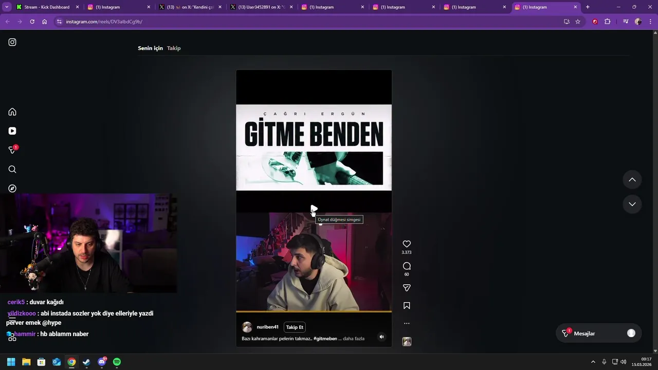
Task: Go to previous reel with up arrow
Action: [632, 180]
